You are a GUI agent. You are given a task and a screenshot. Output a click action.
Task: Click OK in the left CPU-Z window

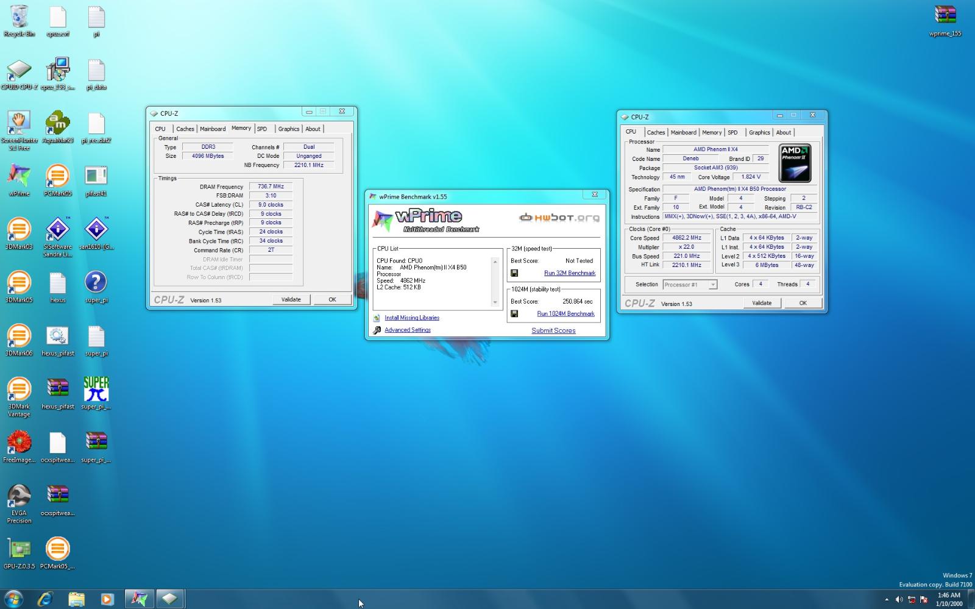332,299
